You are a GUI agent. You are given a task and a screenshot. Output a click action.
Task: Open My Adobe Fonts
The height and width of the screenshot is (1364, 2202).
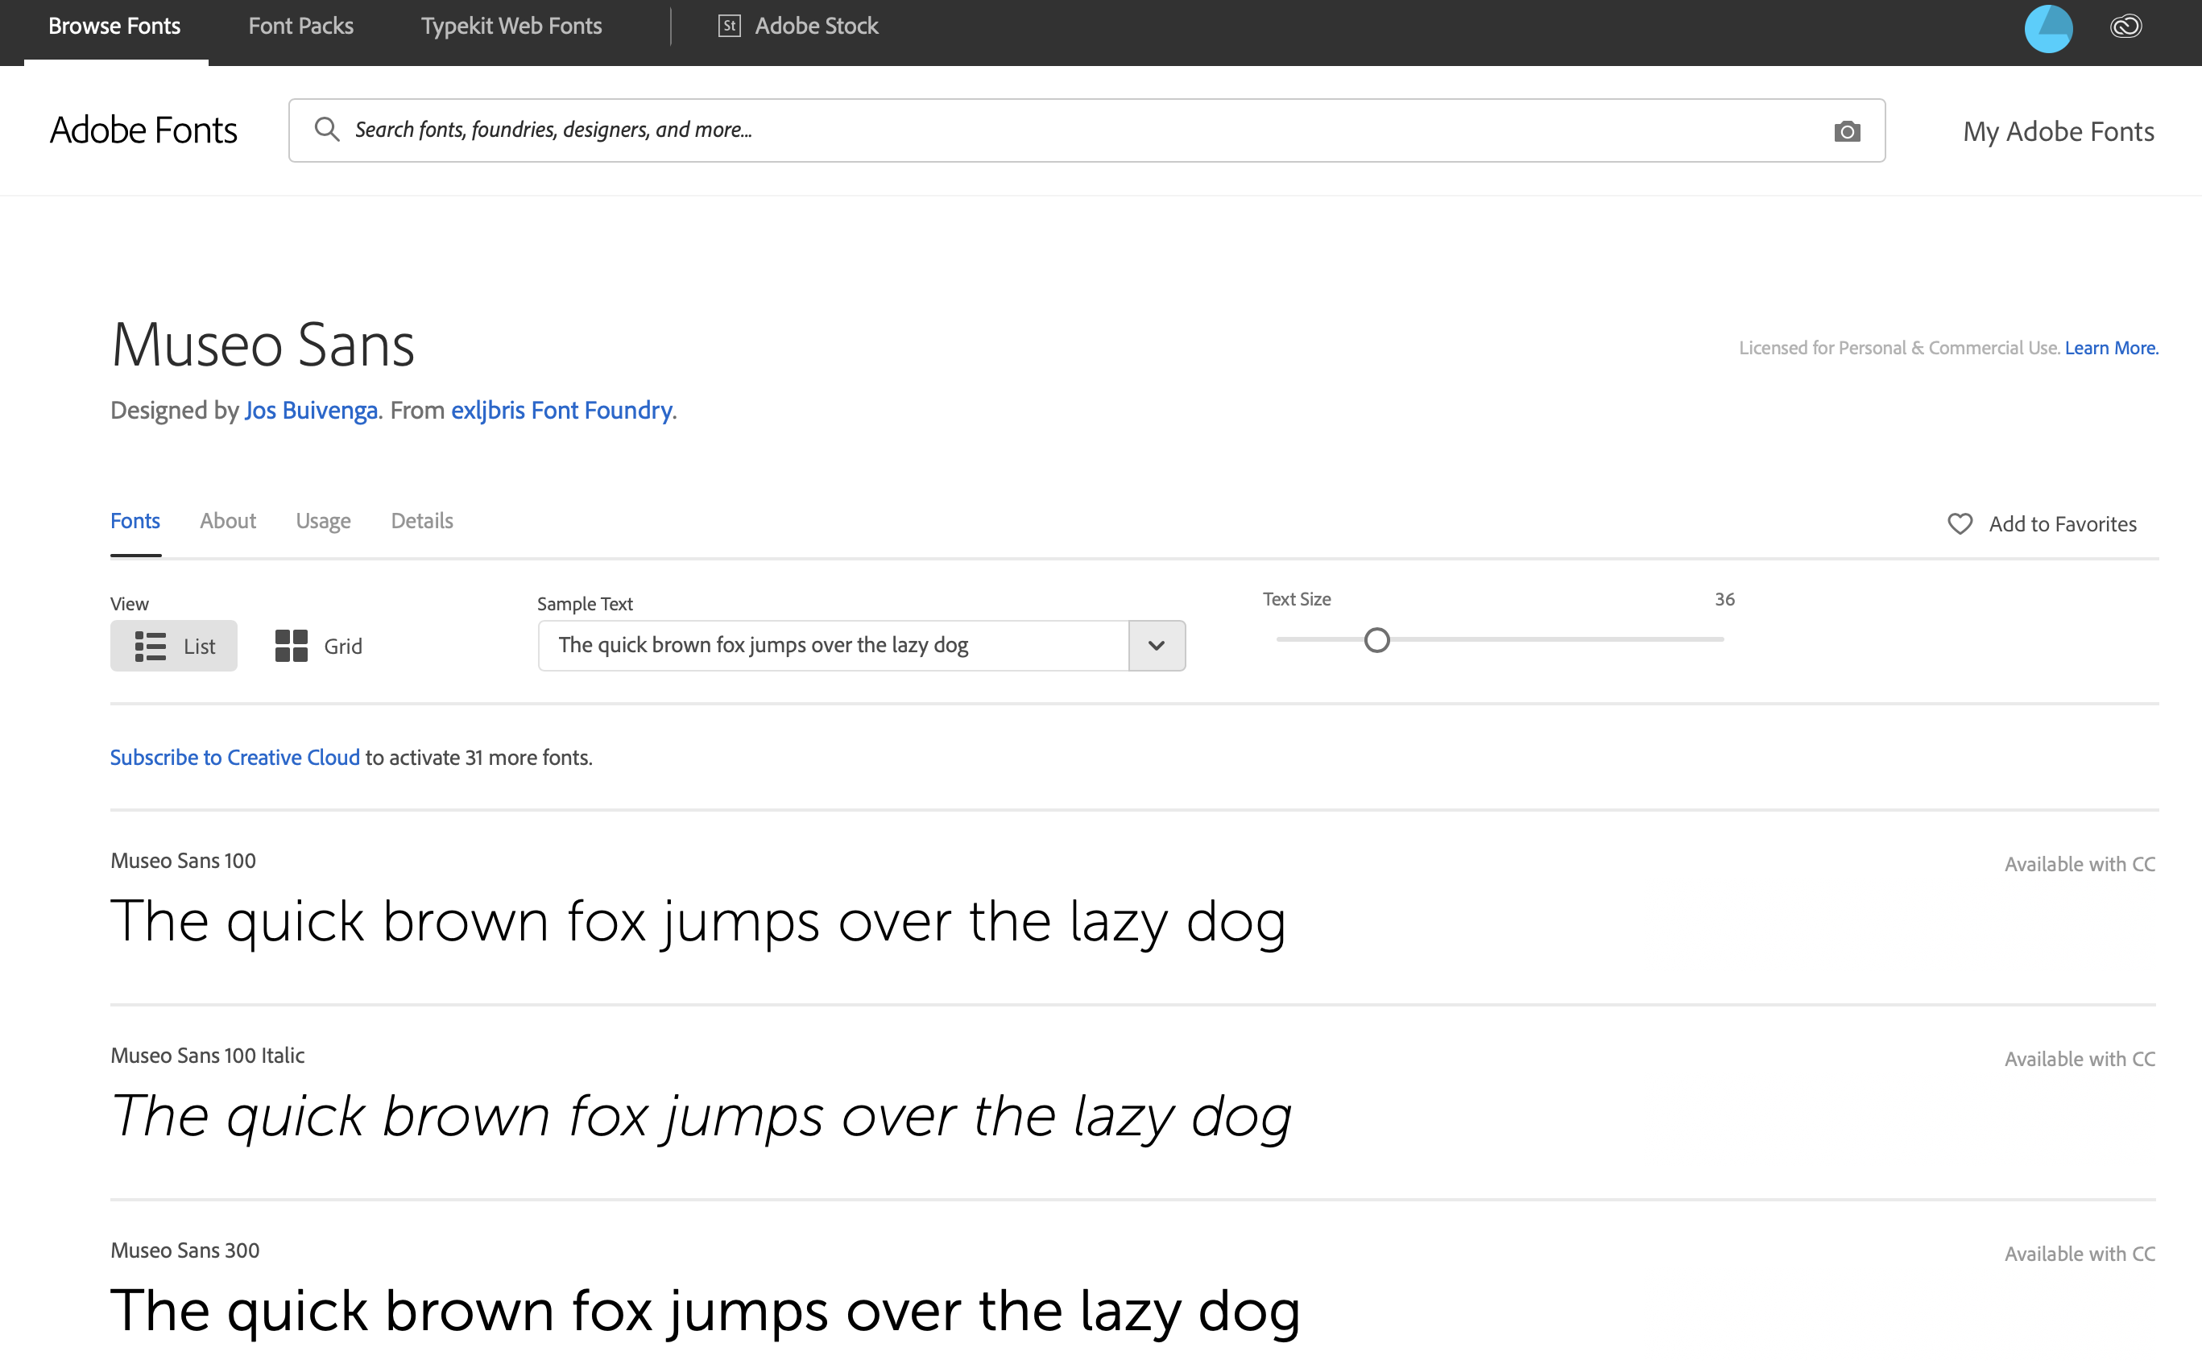click(x=2059, y=132)
